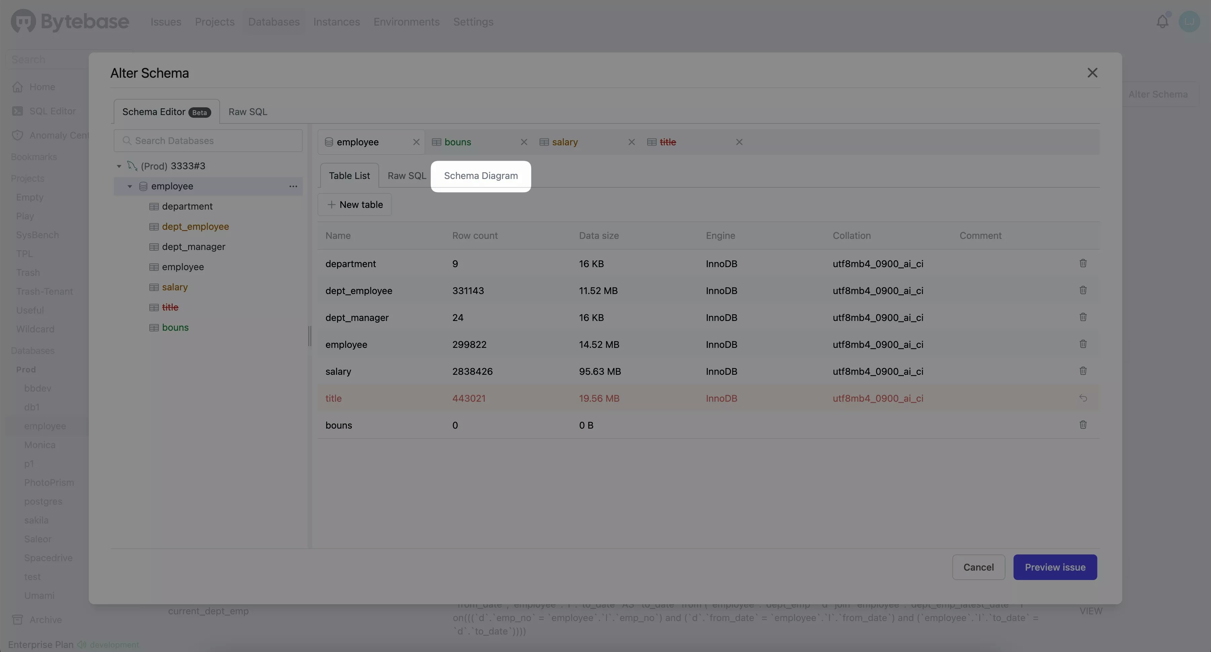Screen dimensions: 1211x652
Task: Select the Schema Diagram view
Action: tap(480, 176)
